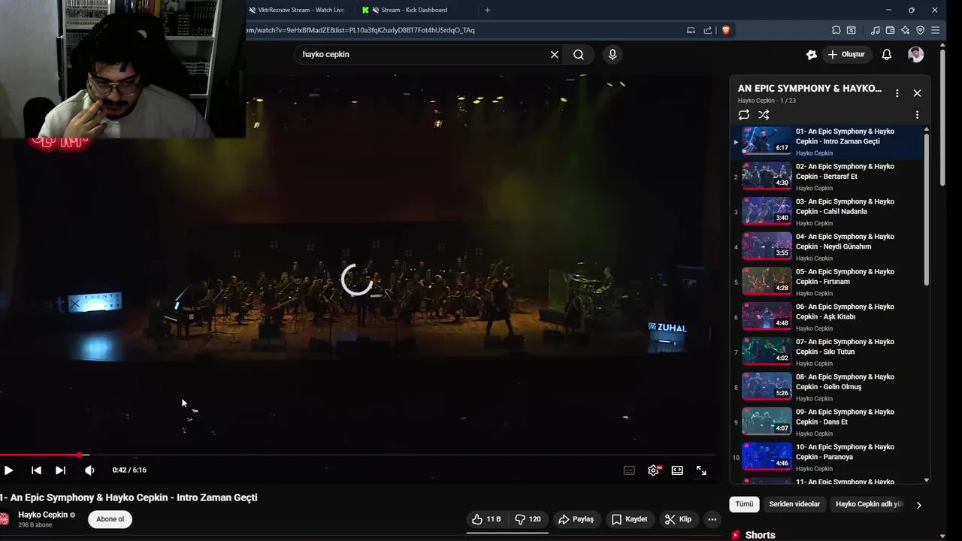Open the sidebar panel icon beside extensions
Image resolution: width=962 pixels, height=541 pixels.
(851, 30)
